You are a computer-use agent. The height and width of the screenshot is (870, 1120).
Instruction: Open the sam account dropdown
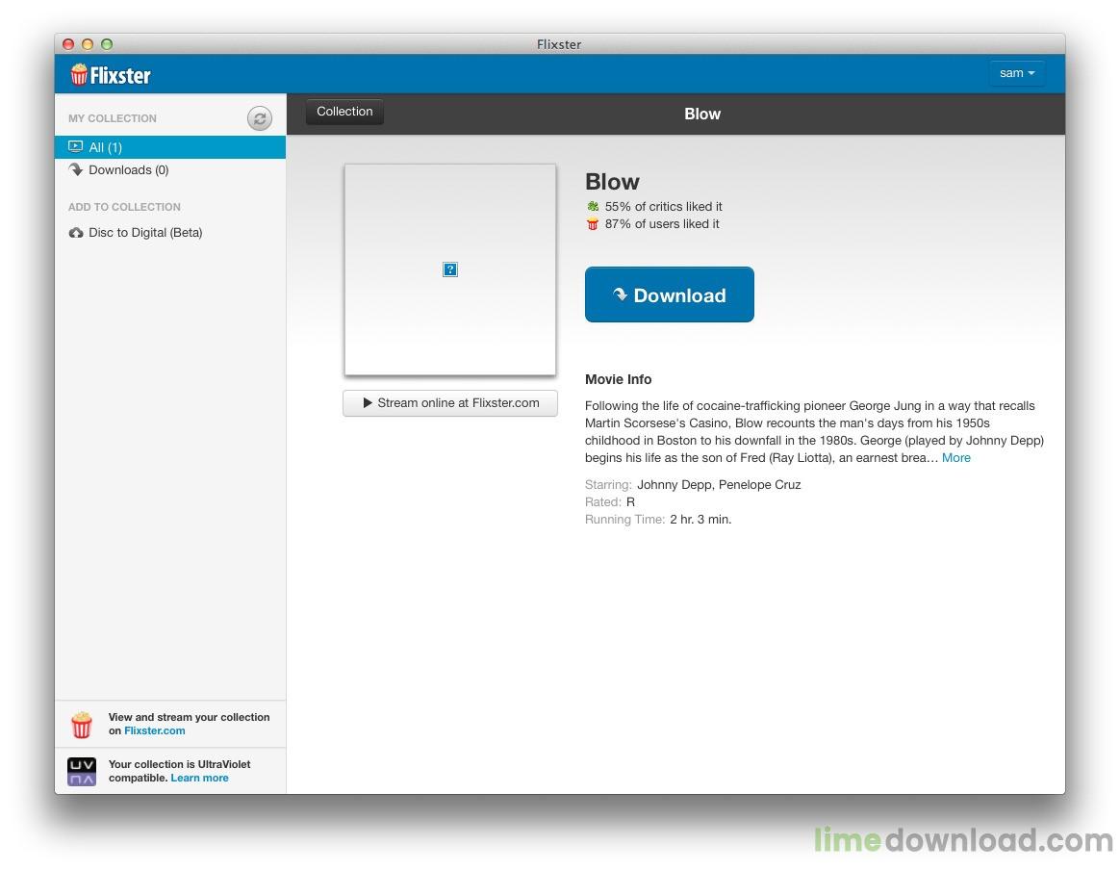1016,73
